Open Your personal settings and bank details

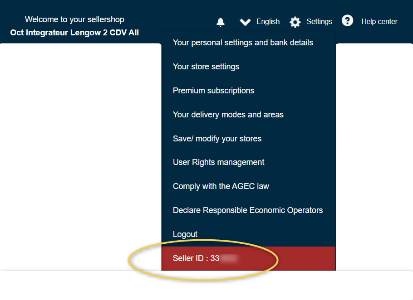243,43
